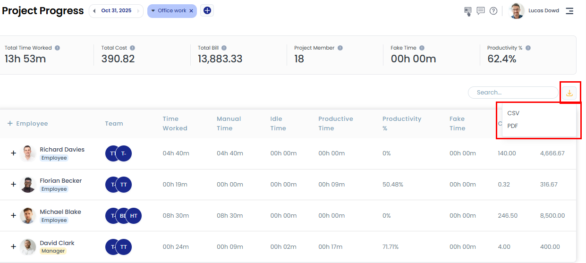Screen dimensions: 586x263
Task: Open the Office work project dropdown
Action: (169, 11)
